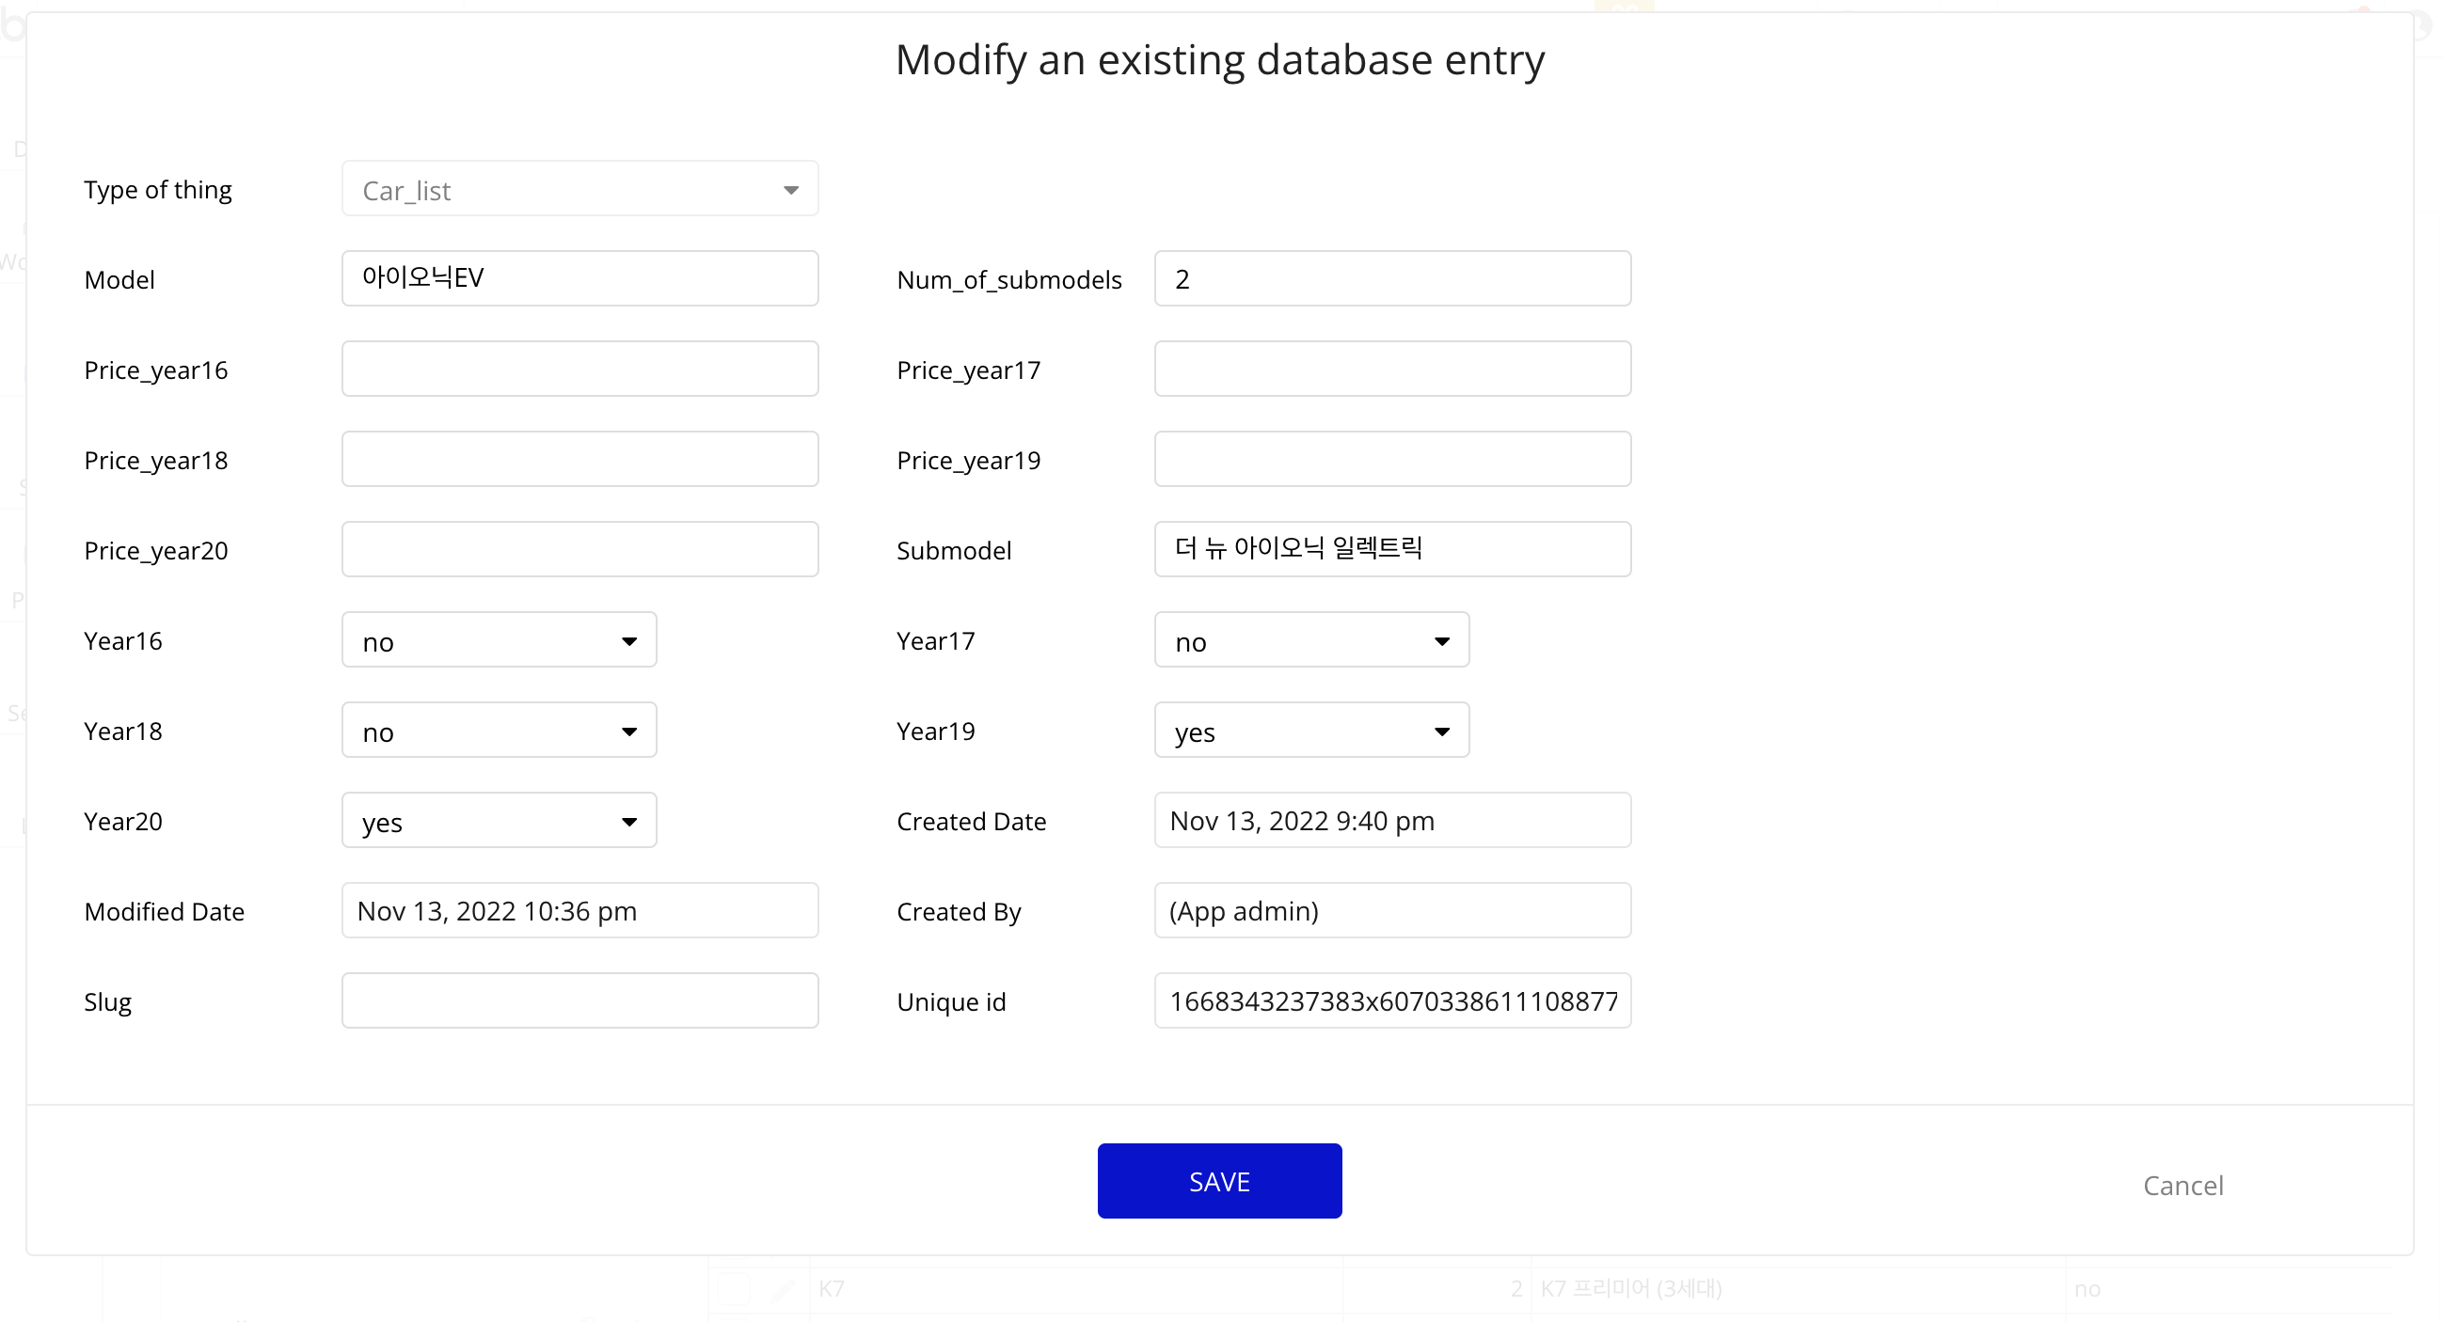Viewport: 2444px width, 1322px height.
Task: Click into the Price_year18 field
Action: (x=579, y=460)
